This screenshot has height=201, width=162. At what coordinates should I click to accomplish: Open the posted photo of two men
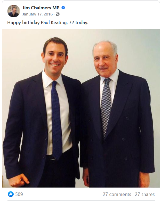81,108
